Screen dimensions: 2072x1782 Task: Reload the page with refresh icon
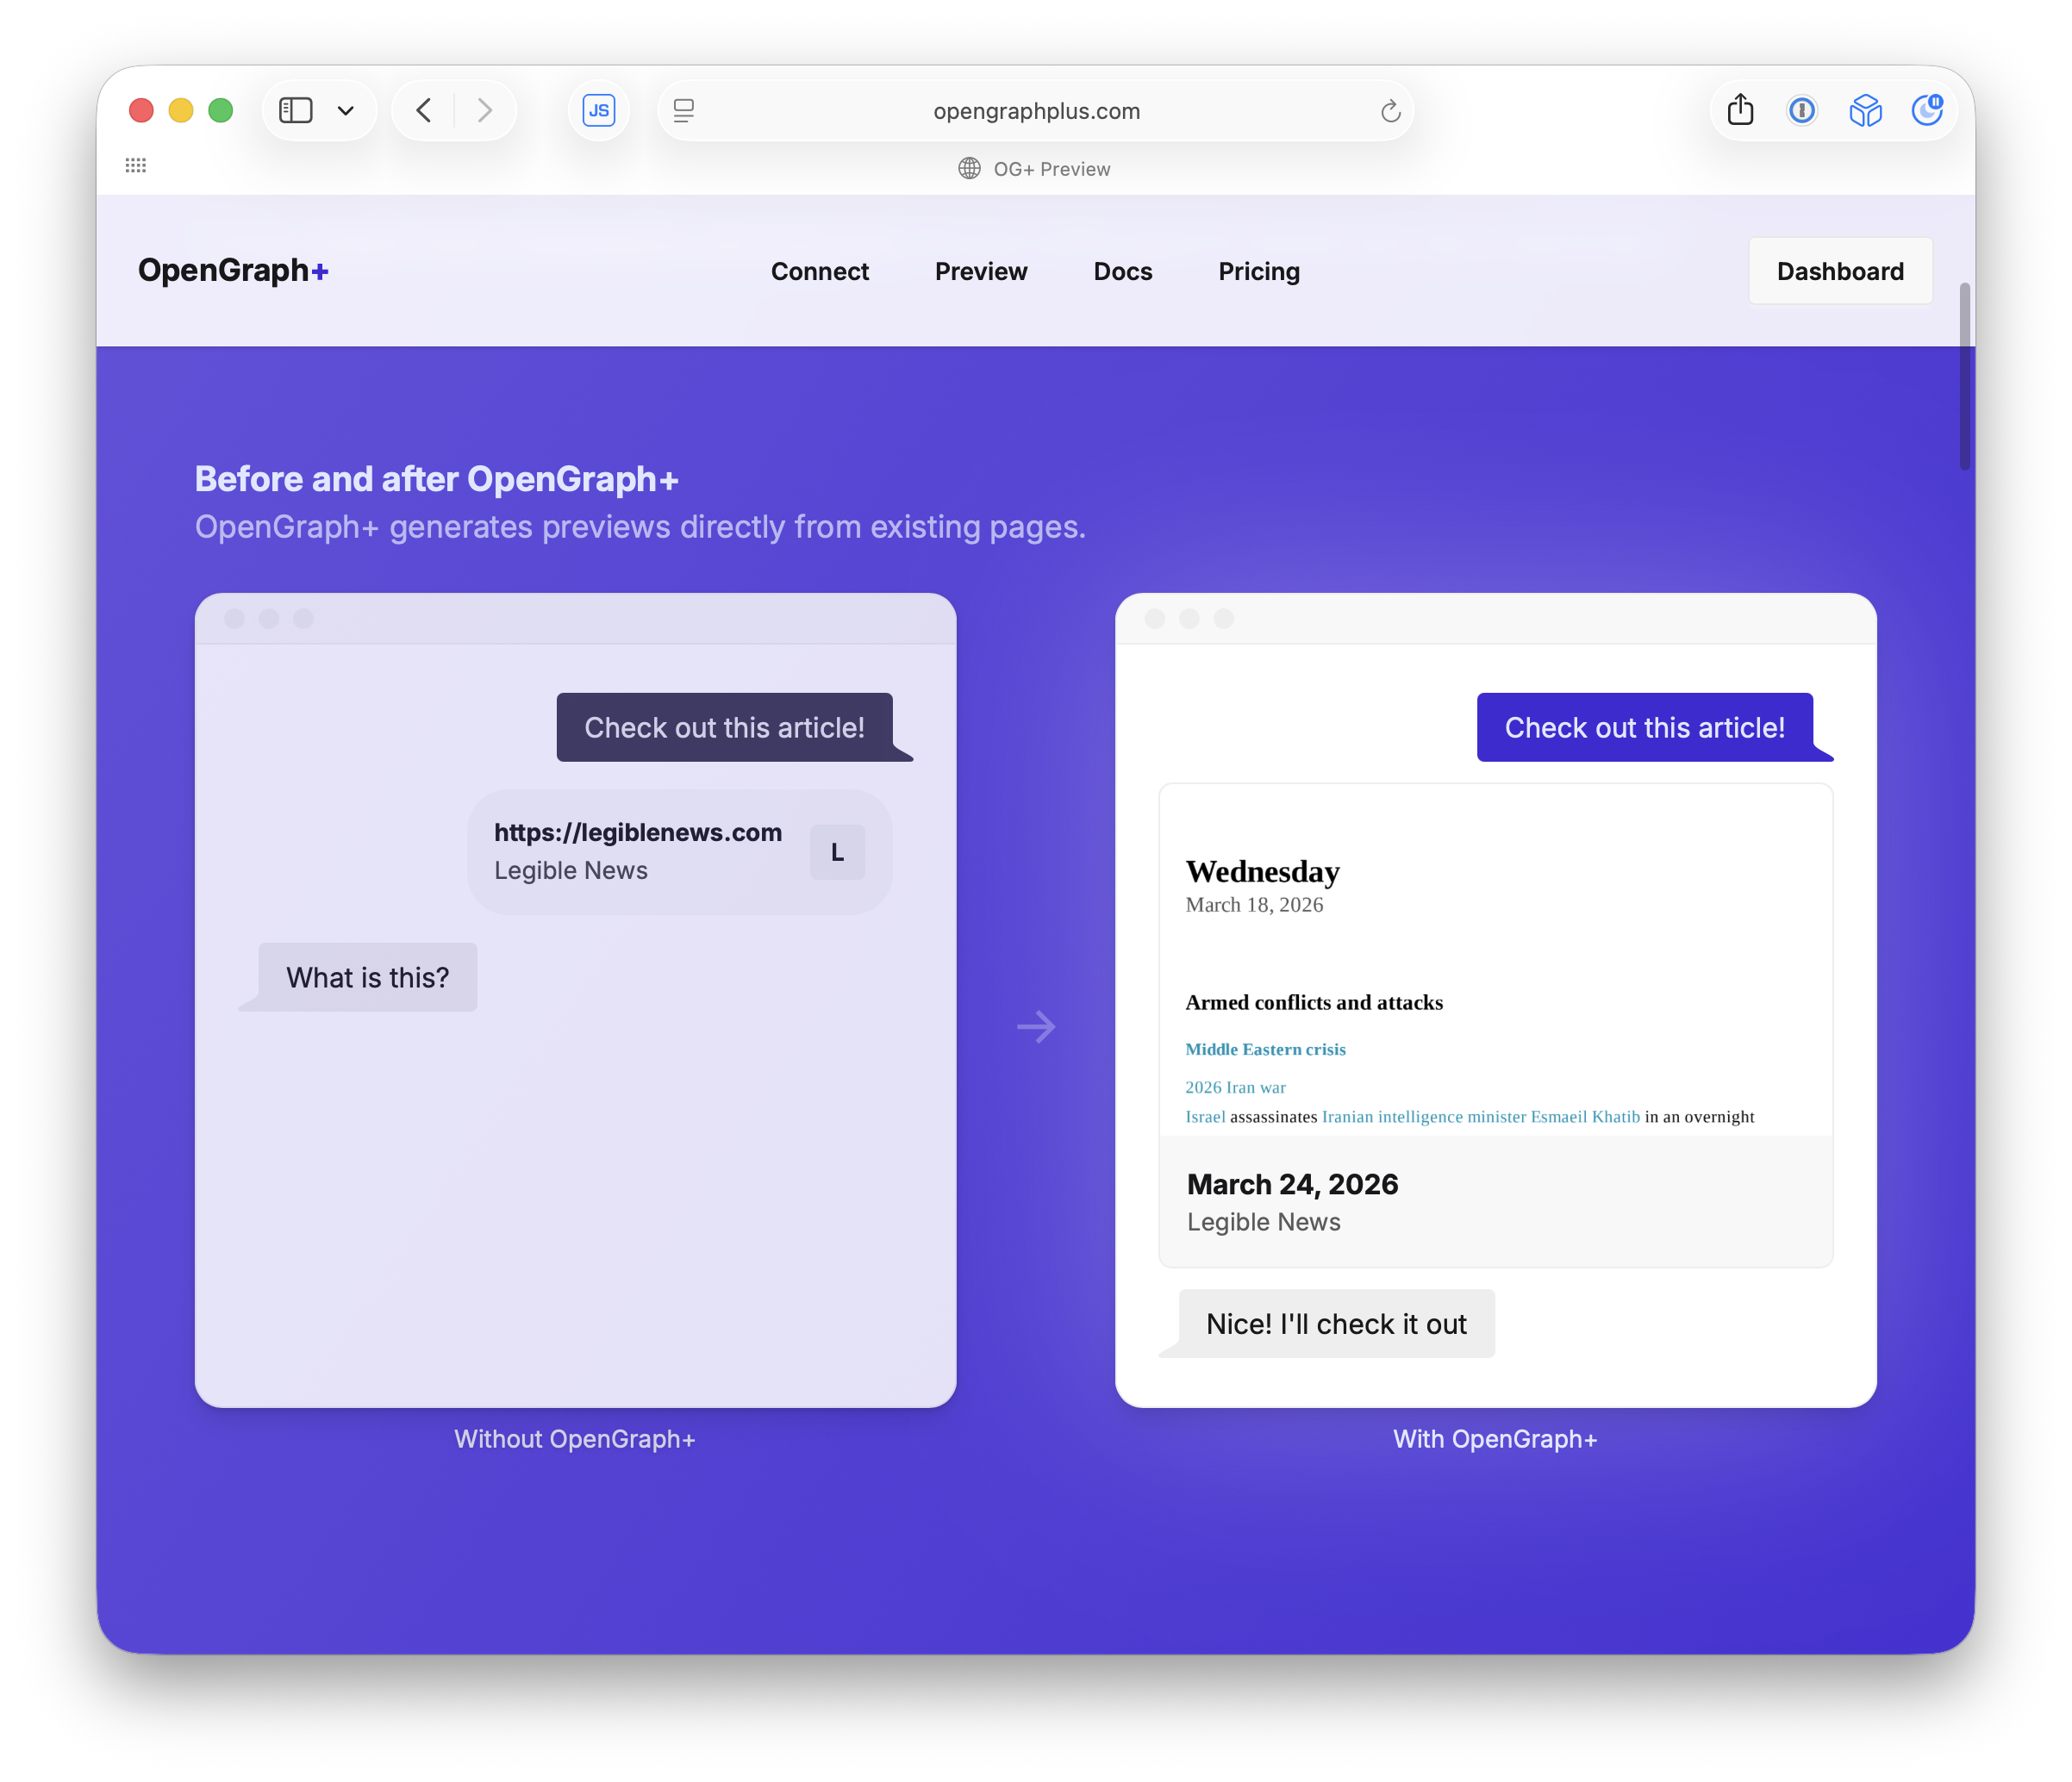1390,111
